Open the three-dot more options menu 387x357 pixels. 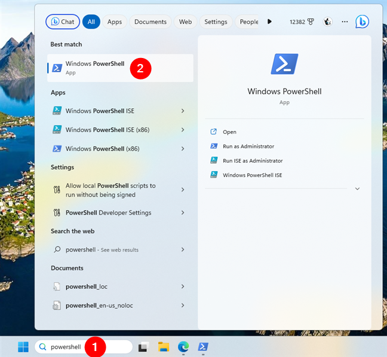[345, 22]
